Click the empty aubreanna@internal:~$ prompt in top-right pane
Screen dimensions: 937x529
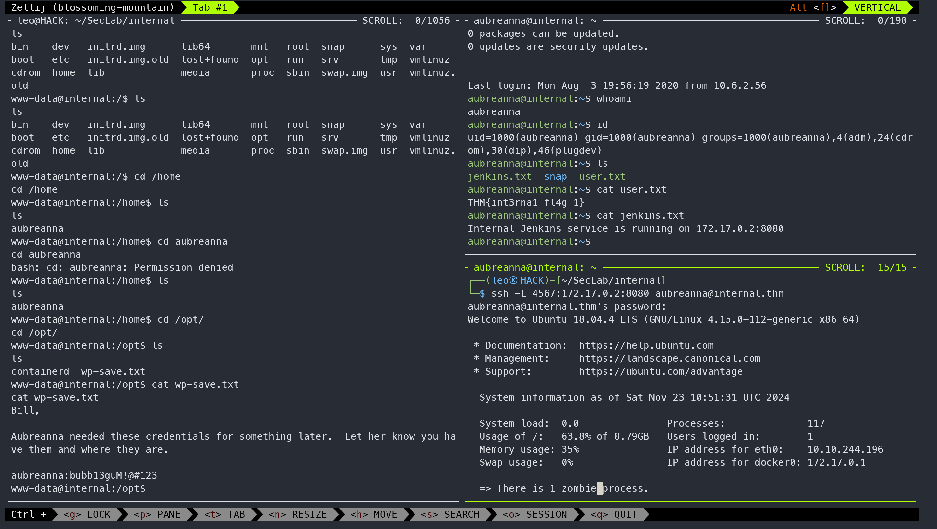click(x=529, y=242)
